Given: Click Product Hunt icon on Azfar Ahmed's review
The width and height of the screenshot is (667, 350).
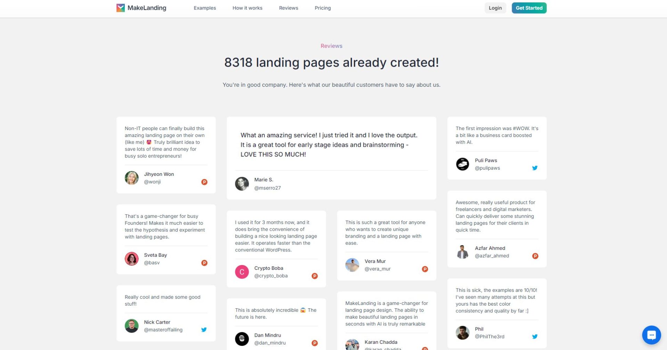Looking at the screenshot, I should (535, 256).
